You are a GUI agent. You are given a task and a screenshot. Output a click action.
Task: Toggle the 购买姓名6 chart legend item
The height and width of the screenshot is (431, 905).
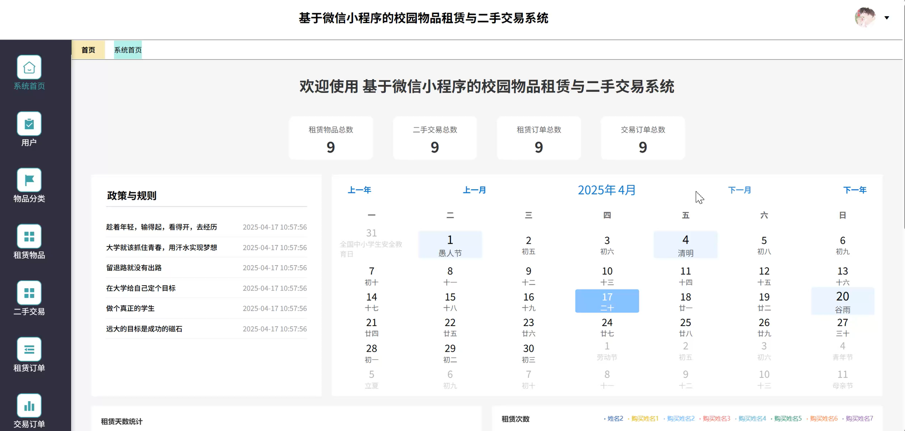coord(822,419)
